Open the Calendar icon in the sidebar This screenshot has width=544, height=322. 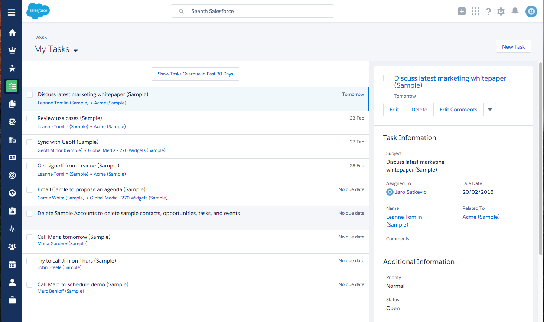12,264
